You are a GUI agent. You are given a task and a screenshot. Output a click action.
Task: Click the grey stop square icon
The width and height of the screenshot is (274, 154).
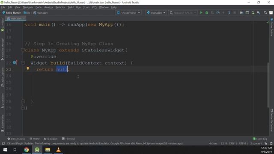(x=235, y=12)
